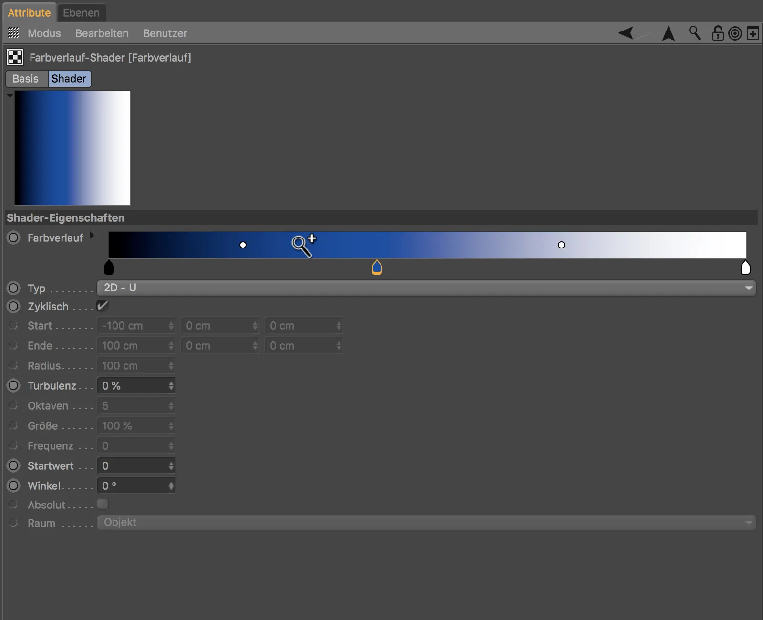
Task: Click the Turbulenz percentage input field
Action: pyautogui.click(x=134, y=385)
